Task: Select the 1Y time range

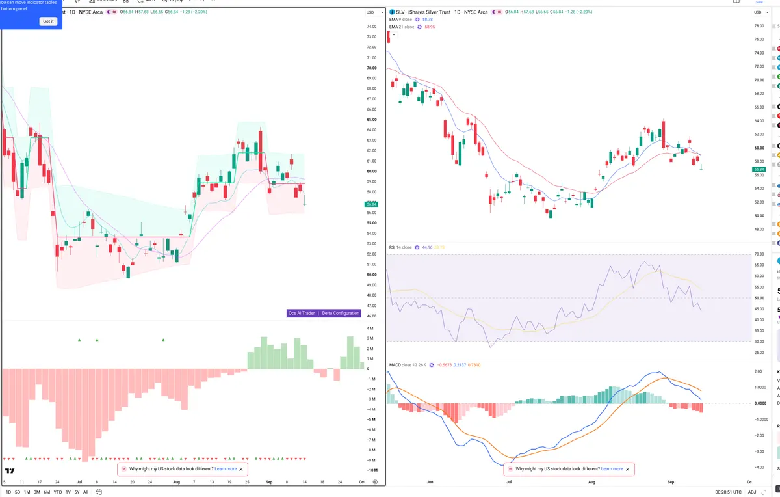Action: 68,492
